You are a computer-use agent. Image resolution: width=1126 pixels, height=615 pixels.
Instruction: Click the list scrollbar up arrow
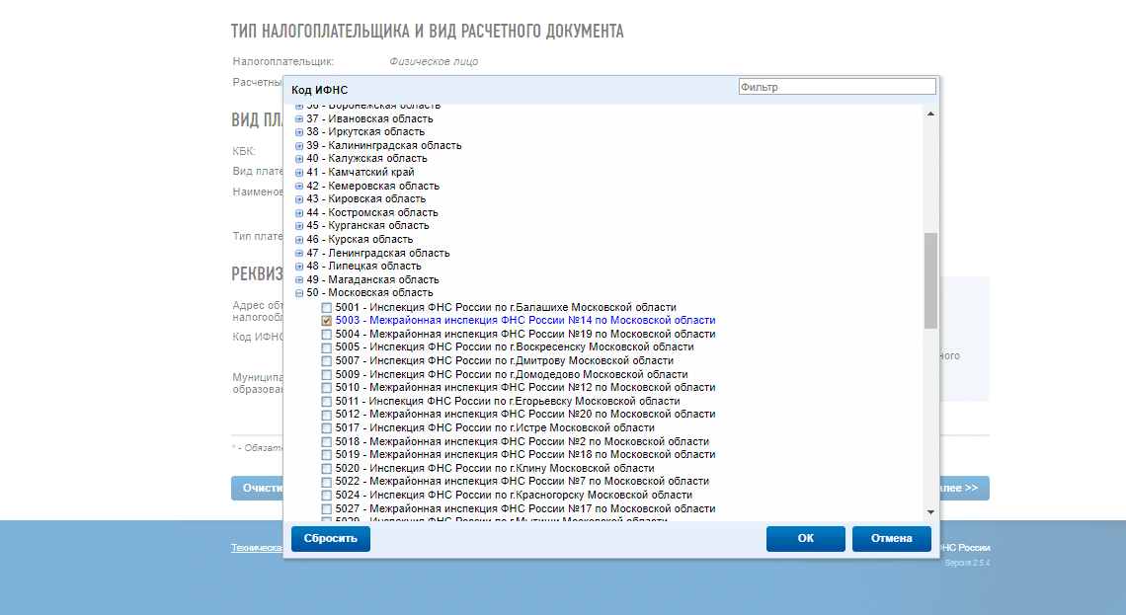tap(930, 113)
